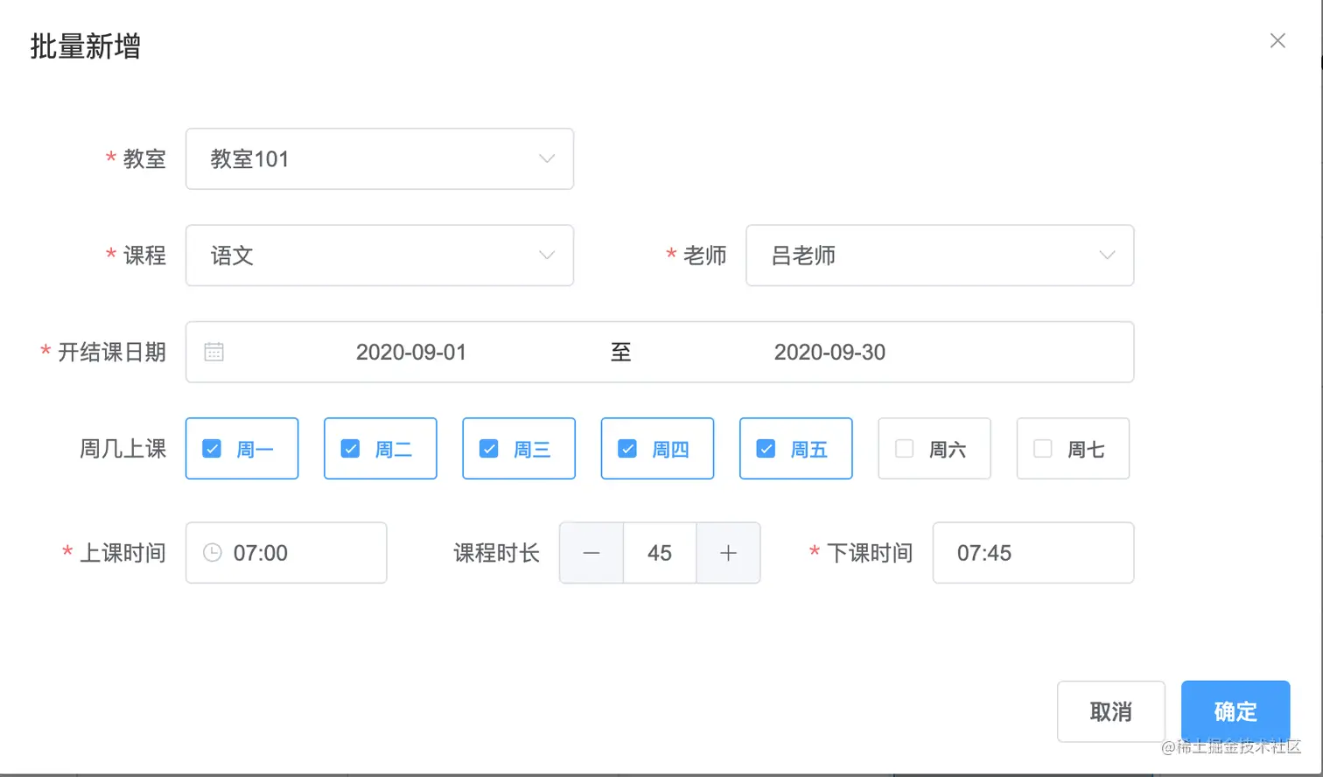Image resolution: width=1323 pixels, height=777 pixels.
Task: Click the dropdown arrow in the 老师 field
Action: [x=1107, y=255]
